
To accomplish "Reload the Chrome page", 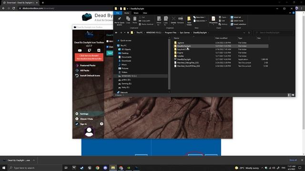I will tap(14, 9).
